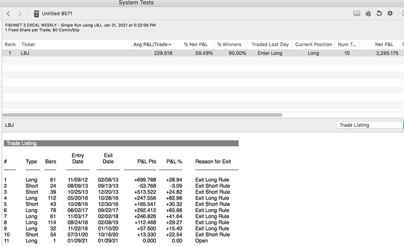Image resolution: width=404 pixels, height=247 pixels.
Task: Click the 229.518 Avg P&L value
Action: coord(163,53)
